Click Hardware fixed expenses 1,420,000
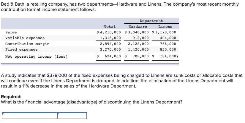This screenshot has width=245, height=123. coord(138,49)
